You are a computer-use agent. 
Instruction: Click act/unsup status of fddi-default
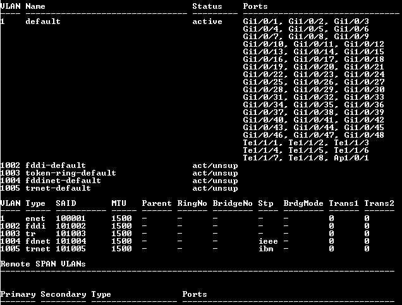(x=215, y=165)
